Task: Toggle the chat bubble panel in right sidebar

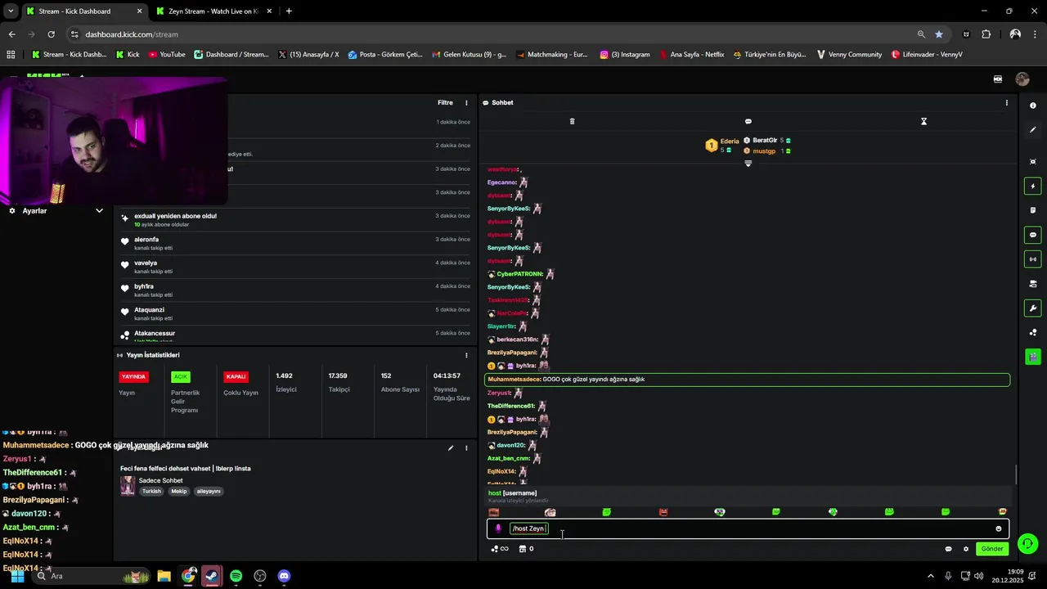Action: click(x=1033, y=235)
